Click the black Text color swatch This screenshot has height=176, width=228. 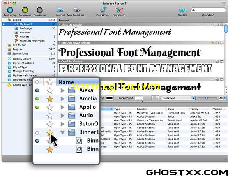[110, 98]
